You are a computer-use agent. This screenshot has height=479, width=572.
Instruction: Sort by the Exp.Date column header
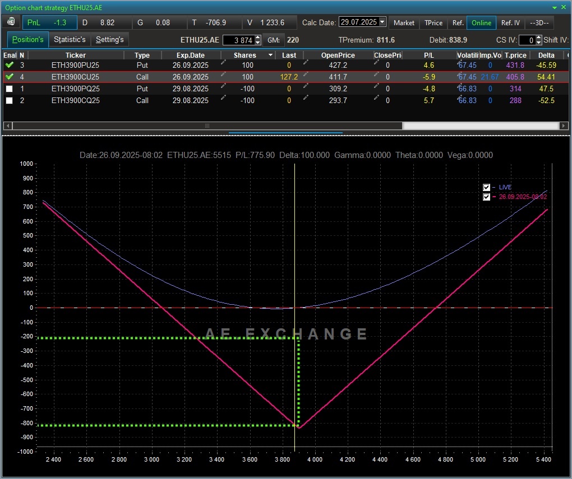pos(191,55)
